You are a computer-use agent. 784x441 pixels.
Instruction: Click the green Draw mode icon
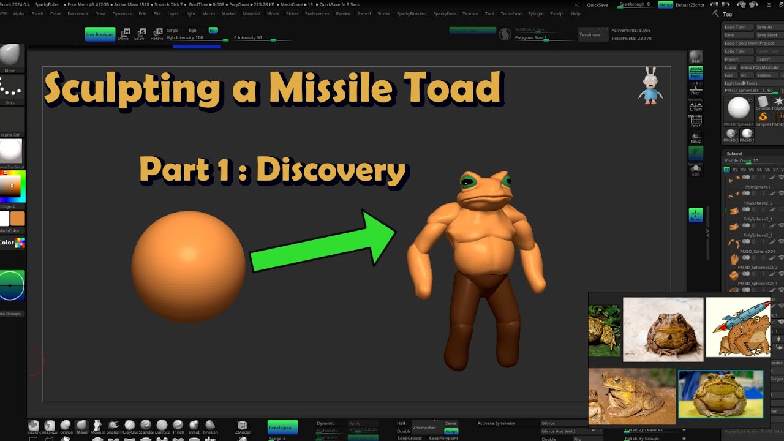point(696,215)
